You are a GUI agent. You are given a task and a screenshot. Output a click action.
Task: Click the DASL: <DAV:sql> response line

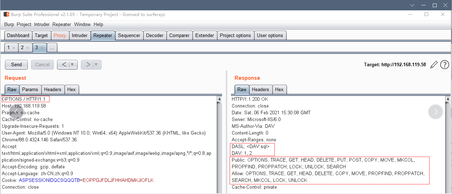pyautogui.click(x=251, y=146)
